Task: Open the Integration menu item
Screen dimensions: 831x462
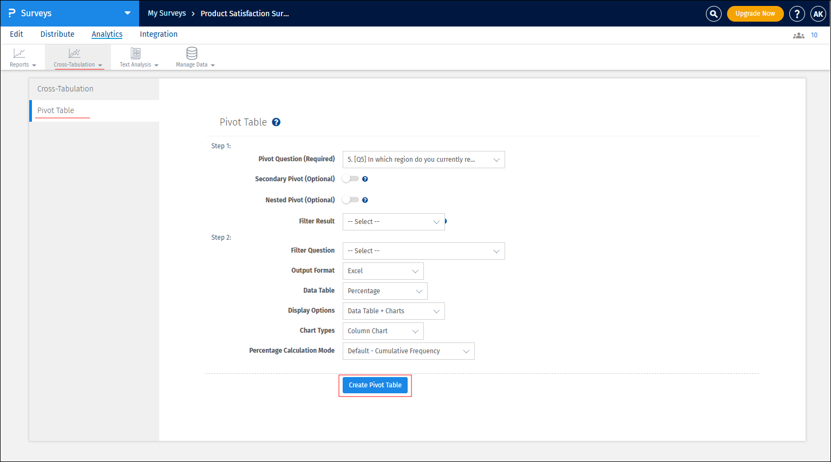Action: click(x=158, y=34)
